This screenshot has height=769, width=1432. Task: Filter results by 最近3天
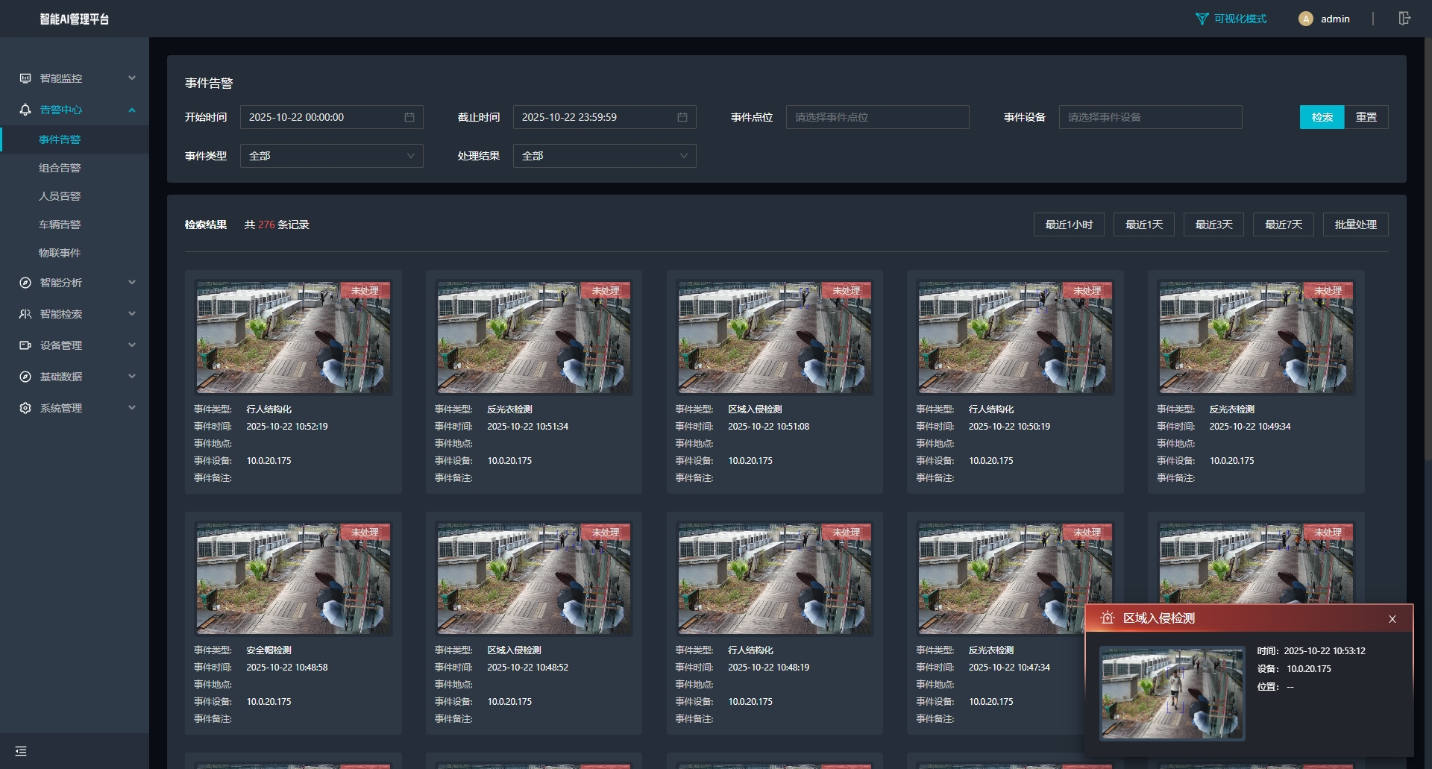[1213, 225]
